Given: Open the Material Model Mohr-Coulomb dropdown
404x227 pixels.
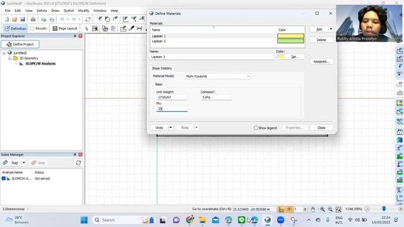Looking at the screenshot, I should pyautogui.click(x=218, y=76).
